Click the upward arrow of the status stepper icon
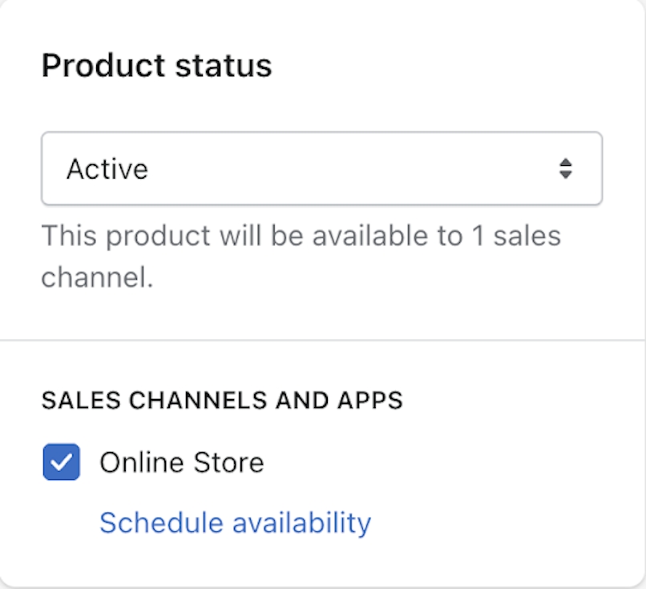This screenshot has height=589, width=646. click(566, 163)
